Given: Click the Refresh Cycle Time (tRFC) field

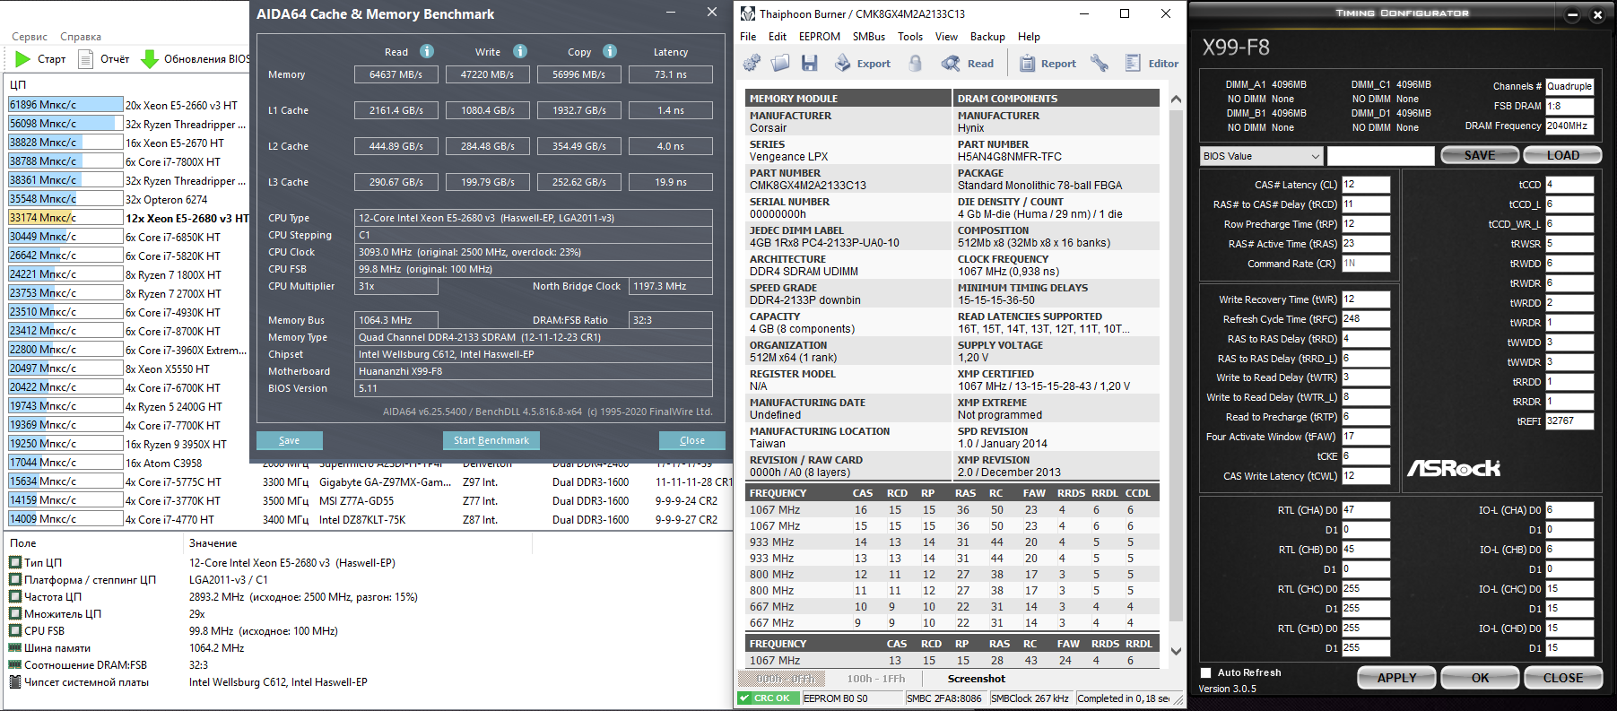Looking at the screenshot, I should point(1366,319).
